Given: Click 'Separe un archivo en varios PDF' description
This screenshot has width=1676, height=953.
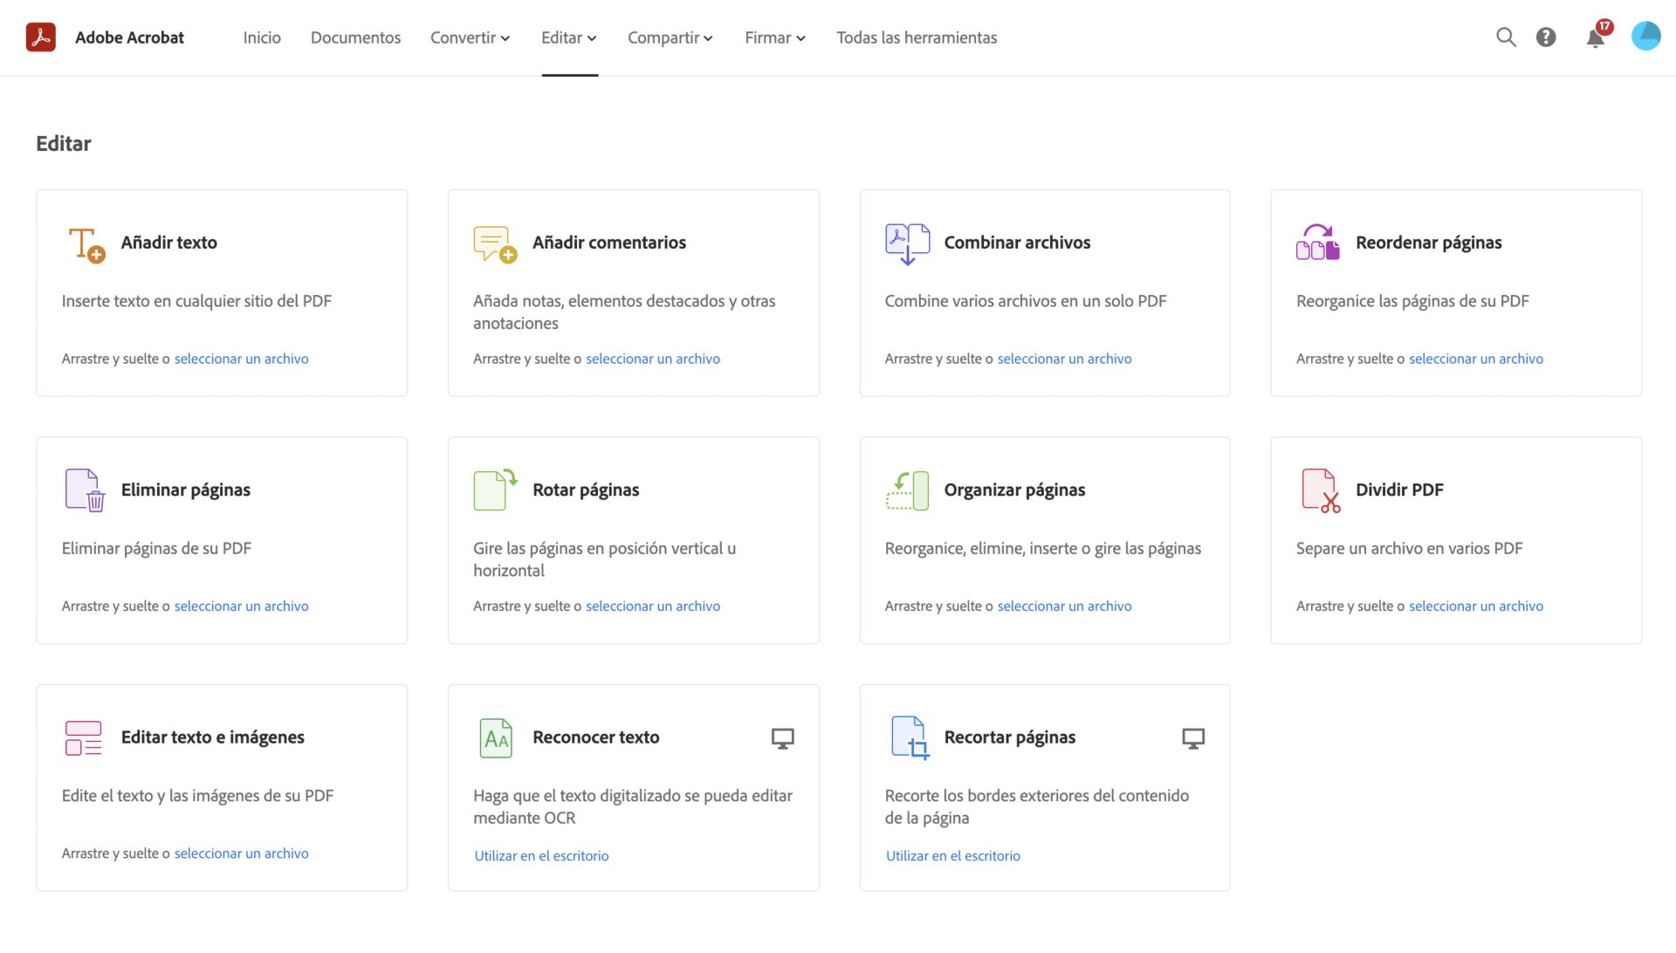Looking at the screenshot, I should 1409,549.
